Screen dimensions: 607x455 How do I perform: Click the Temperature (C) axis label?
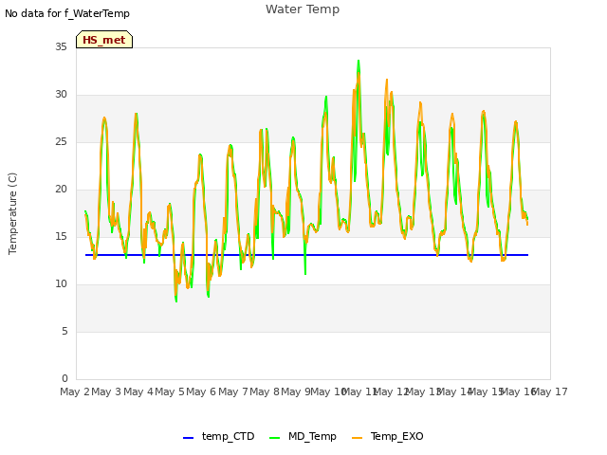(12, 213)
